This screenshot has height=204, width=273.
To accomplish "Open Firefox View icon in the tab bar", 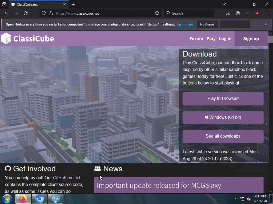I will (x=4, y=5).
